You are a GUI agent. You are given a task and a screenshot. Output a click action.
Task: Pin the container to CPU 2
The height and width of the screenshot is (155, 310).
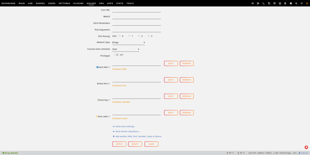[139, 36]
